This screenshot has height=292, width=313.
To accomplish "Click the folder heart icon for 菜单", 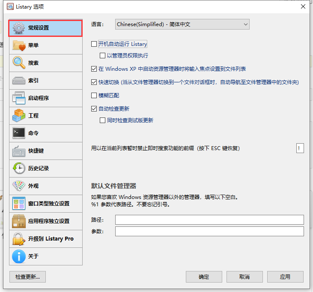I will [x=19, y=45].
